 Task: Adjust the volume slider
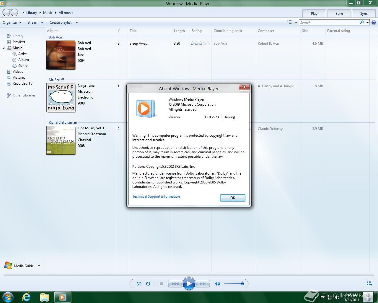[234, 283]
